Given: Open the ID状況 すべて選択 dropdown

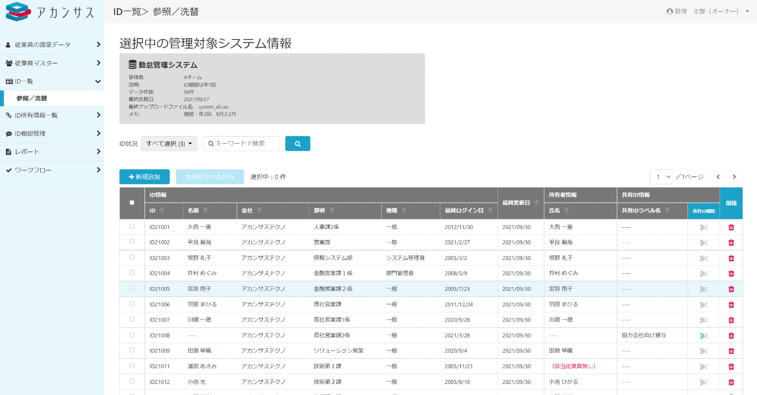Looking at the screenshot, I should point(169,143).
